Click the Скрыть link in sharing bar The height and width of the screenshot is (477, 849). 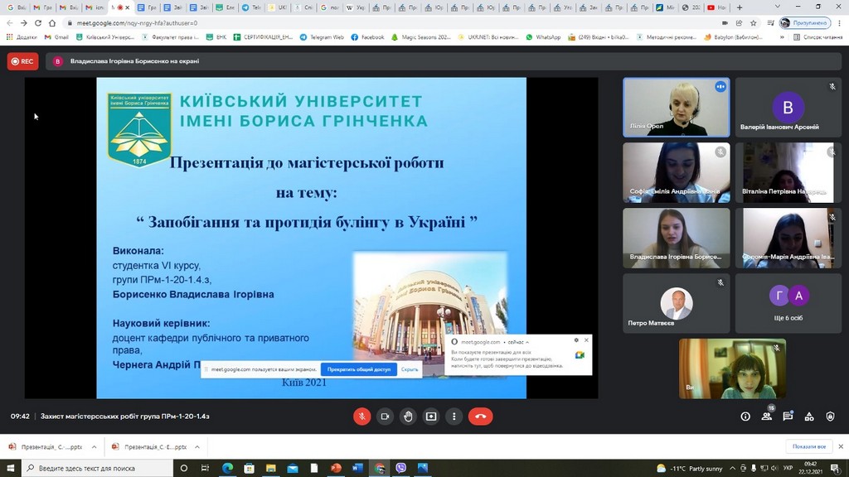coord(410,369)
